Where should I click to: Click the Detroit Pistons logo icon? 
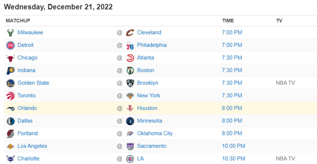[x=11, y=45]
